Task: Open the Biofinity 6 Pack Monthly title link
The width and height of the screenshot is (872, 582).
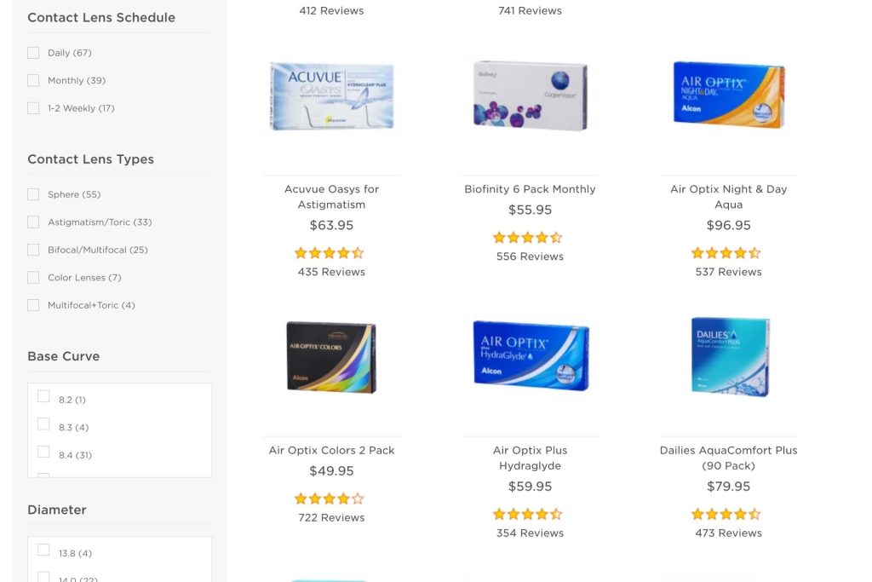Action: 530,189
